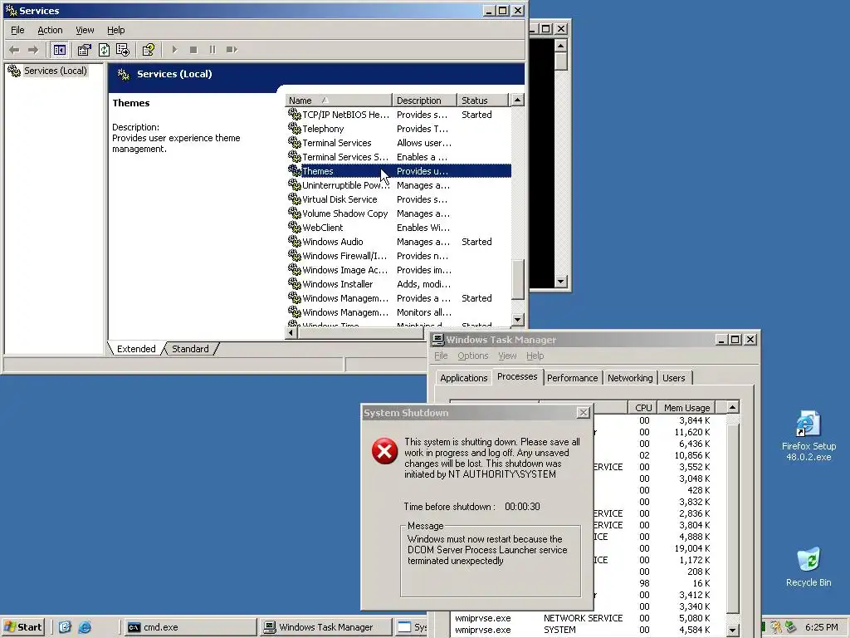The width and height of the screenshot is (850, 638).
Task: Click the gear icon beside WebClient service
Action: point(295,228)
